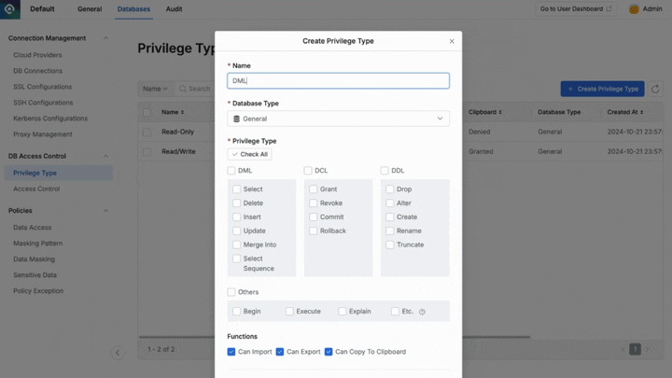The height and width of the screenshot is (378, 672).
Task: Tick the DDL group checkbox
Action: tap(385, 171)
